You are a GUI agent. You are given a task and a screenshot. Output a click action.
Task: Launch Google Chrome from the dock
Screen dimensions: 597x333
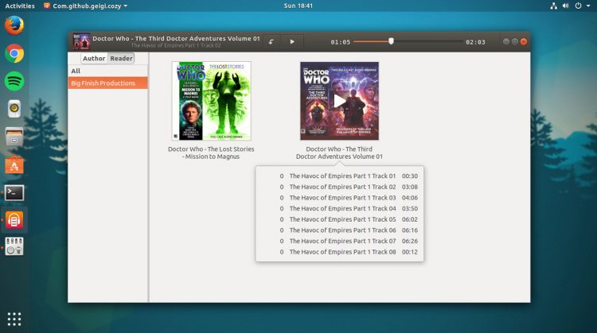pos(14,53)
